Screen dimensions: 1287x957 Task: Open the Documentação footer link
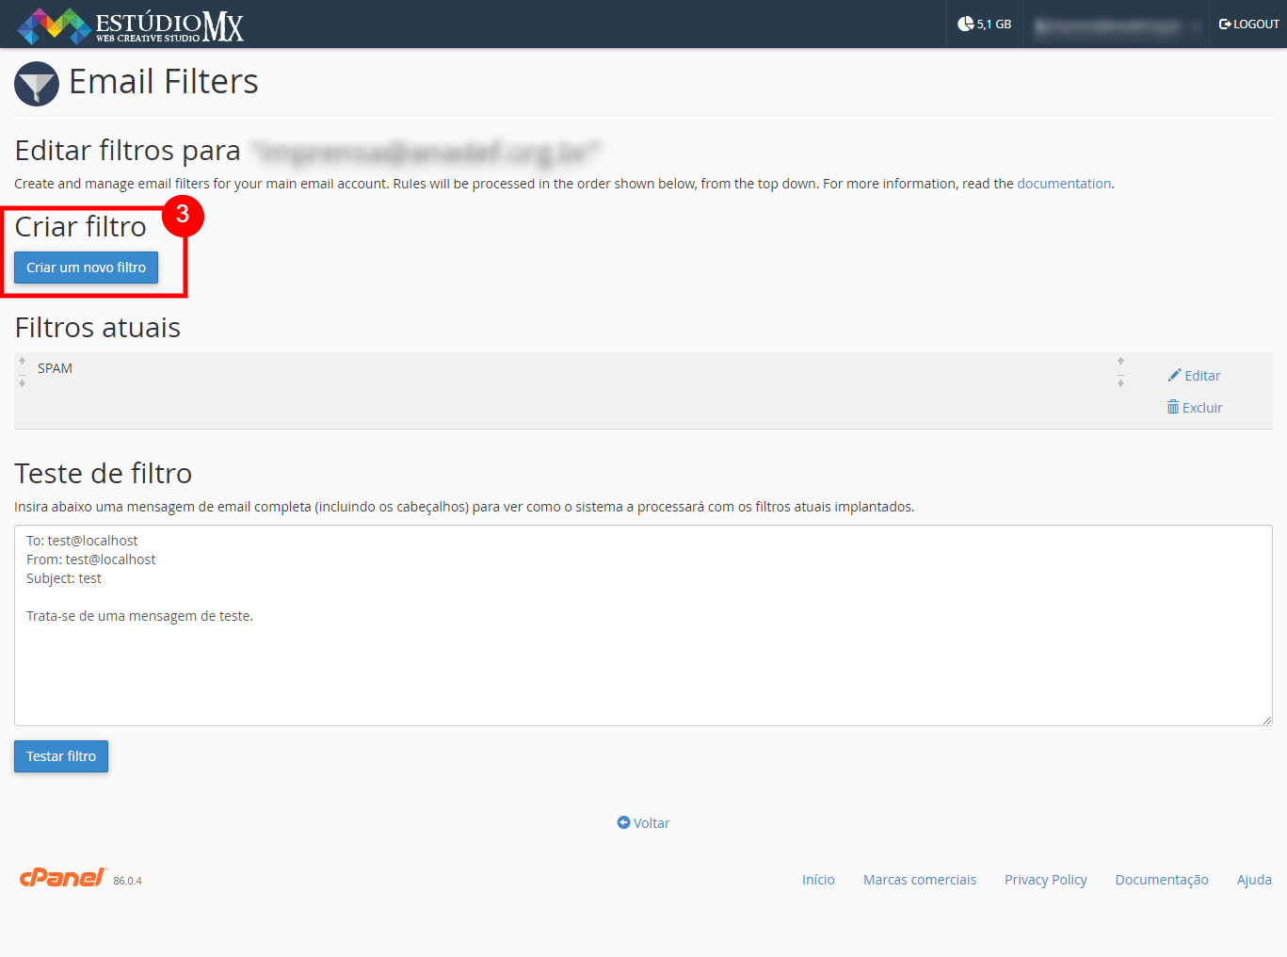tap(1161, 879)
